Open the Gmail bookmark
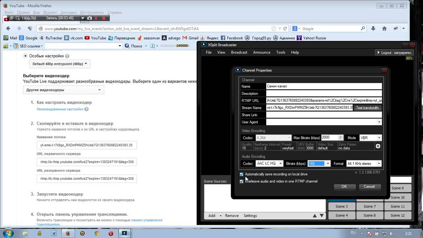Viewport: 423px width, 238px height. coord(190,38)
